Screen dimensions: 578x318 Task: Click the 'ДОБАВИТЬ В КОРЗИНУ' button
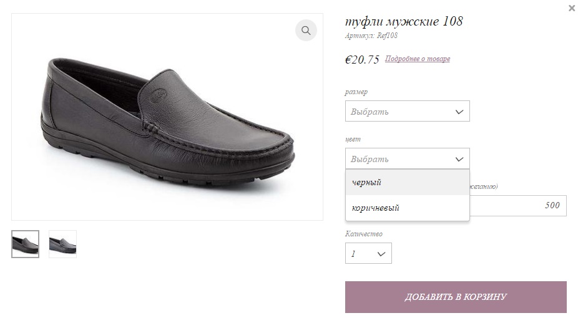[x=456, y=297]
